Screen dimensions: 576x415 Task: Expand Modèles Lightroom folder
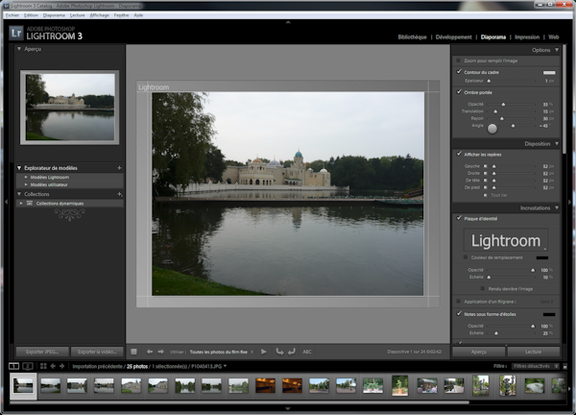(x=27, y=177)
